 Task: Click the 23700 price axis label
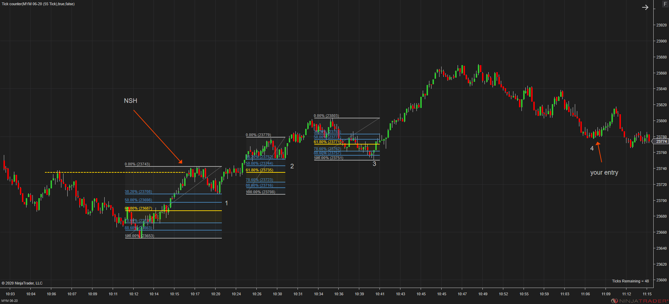pyautogui.click(x=661, y=201)
